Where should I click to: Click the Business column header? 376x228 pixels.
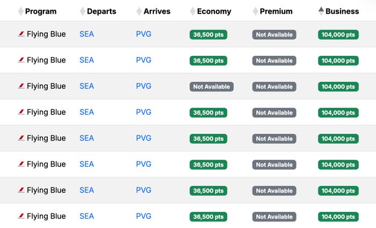pyautogui.click(x=342, y=11)
